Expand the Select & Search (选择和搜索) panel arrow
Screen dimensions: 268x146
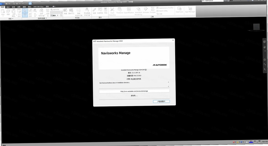(x=47, y=18)
